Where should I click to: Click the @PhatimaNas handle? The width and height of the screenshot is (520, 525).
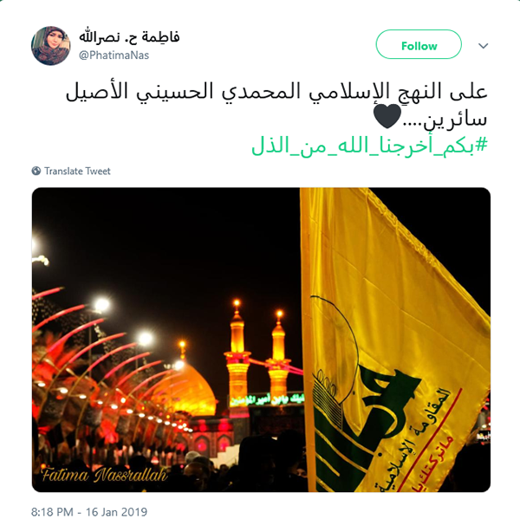(x=114, y=55)
